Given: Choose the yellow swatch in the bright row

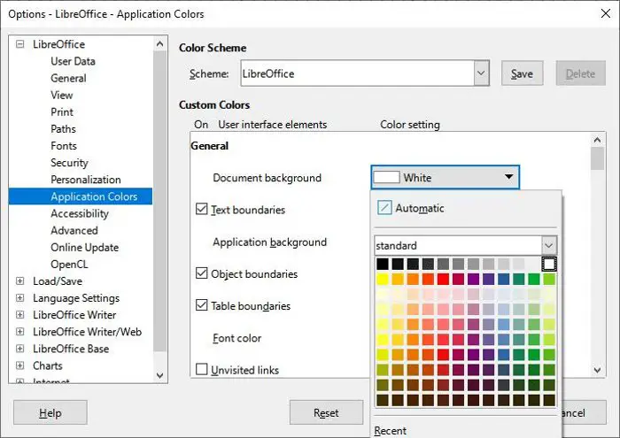Looking at the screenshot, I should pos(383,279).
